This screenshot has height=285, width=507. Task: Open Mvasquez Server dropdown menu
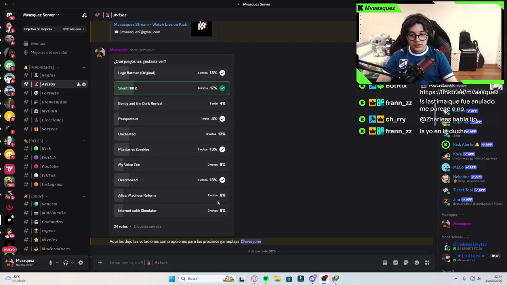pos(41,15)
